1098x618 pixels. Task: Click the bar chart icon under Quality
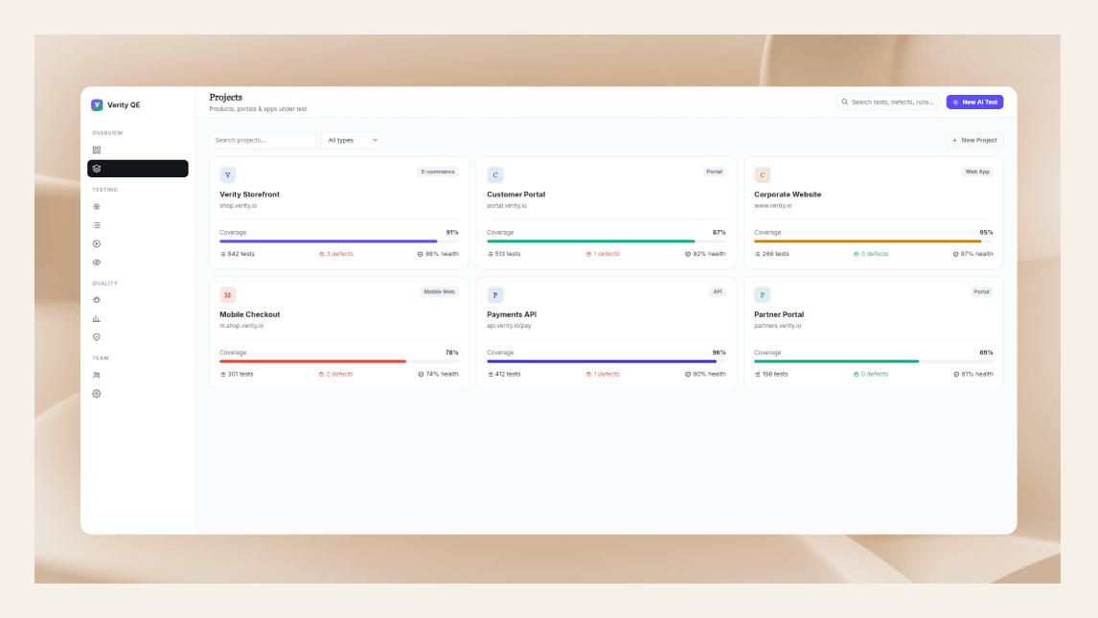[x=97, y=318]
